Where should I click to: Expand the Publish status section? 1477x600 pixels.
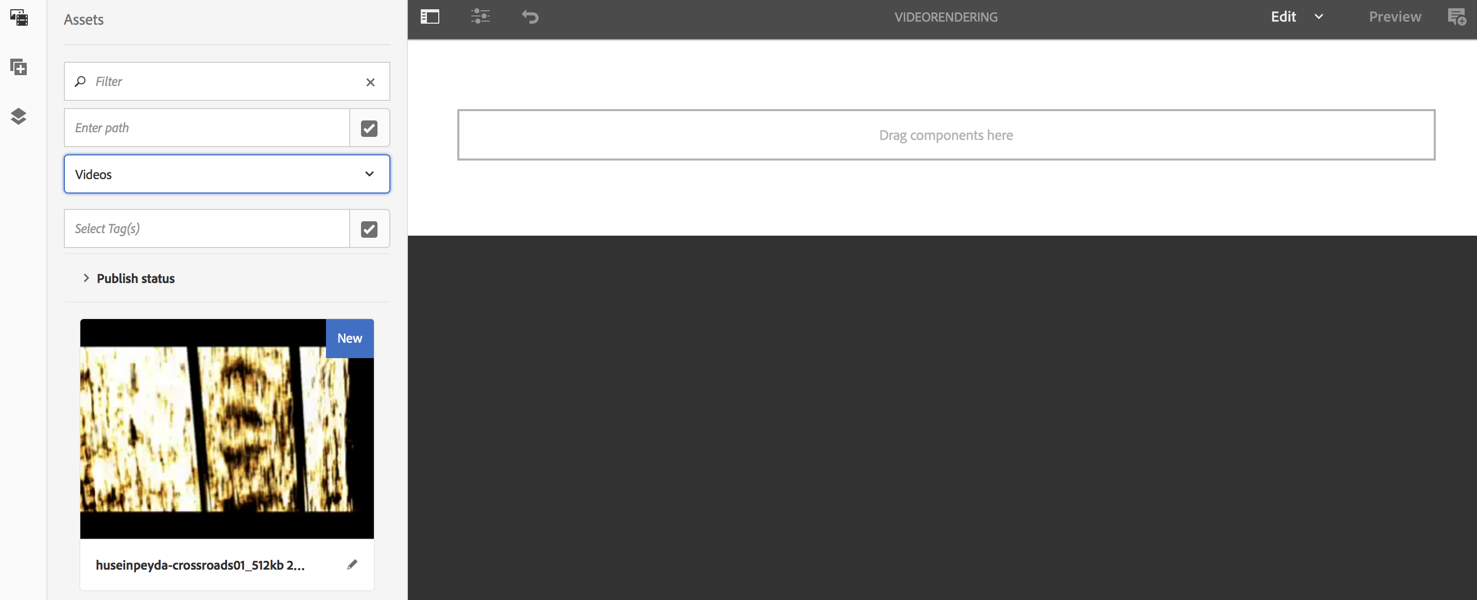87,278
